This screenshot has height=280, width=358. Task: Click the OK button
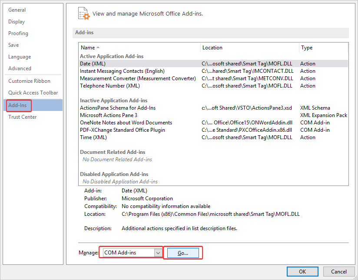302,271
